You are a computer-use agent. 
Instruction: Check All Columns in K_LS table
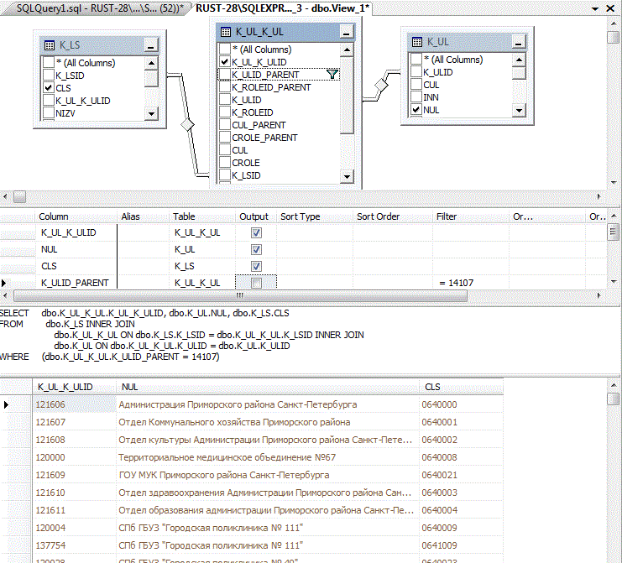tap(49, 62)
